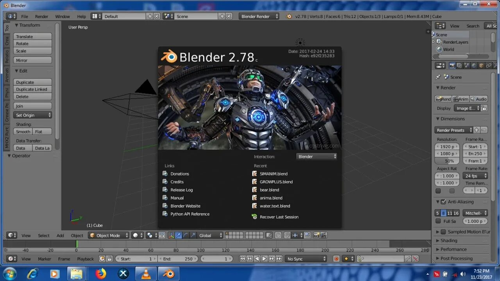This screenshot has width=500, height=281.
Task: Jump to the timeline end frame
Action: [279, 259]
